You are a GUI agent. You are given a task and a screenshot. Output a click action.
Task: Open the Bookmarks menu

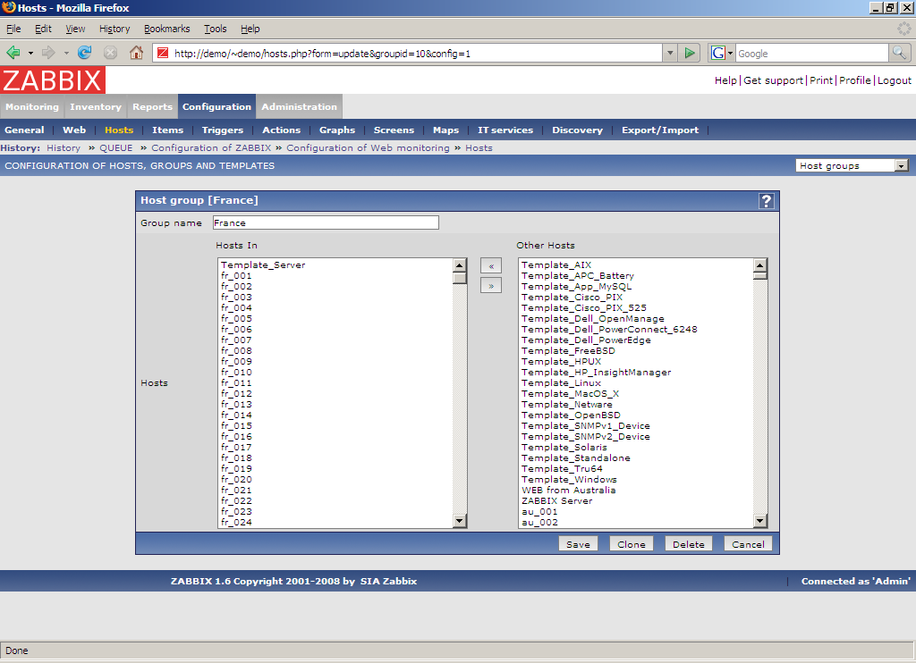(x=167, y=29)
